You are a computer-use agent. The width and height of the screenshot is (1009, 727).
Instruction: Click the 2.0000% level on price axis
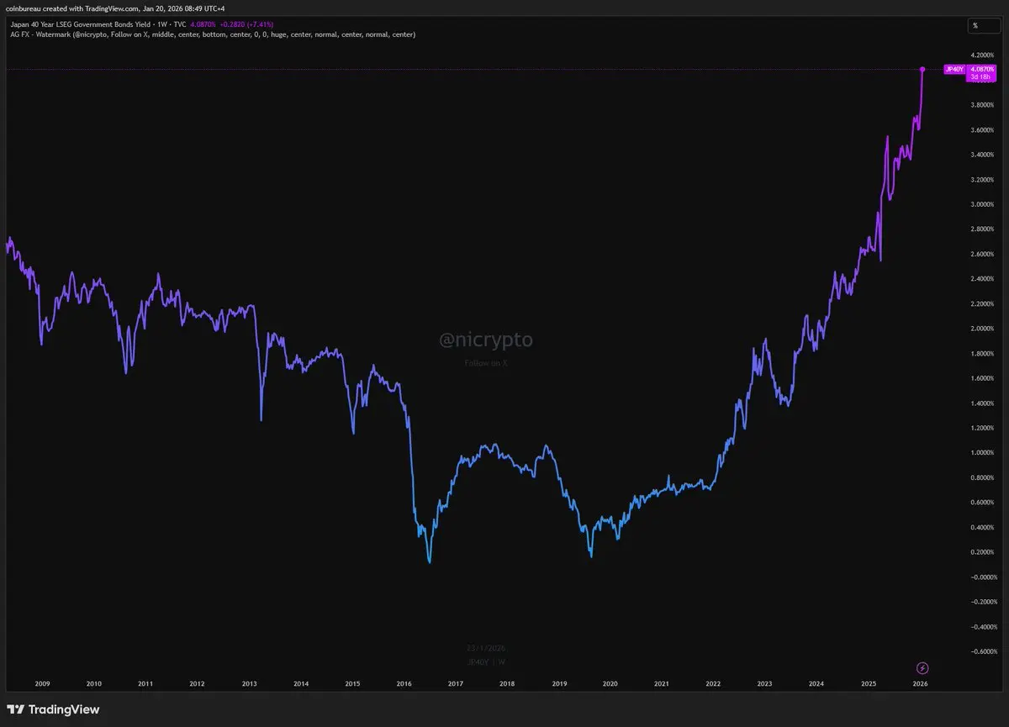click(982, 329)
